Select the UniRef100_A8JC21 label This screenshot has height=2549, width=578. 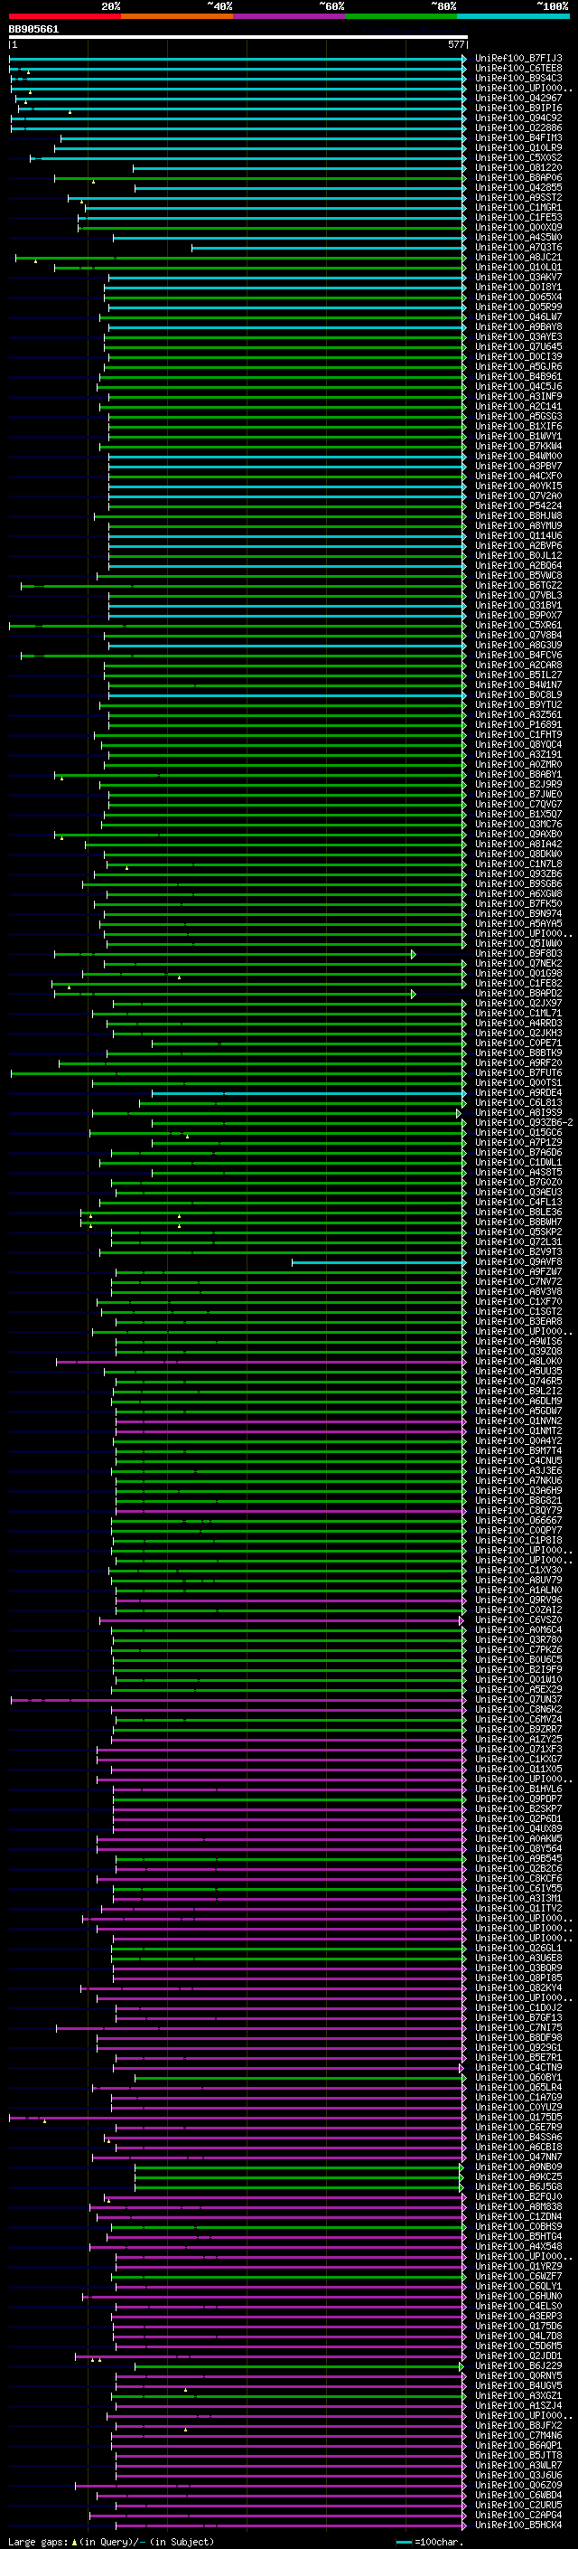coord(518,258)
